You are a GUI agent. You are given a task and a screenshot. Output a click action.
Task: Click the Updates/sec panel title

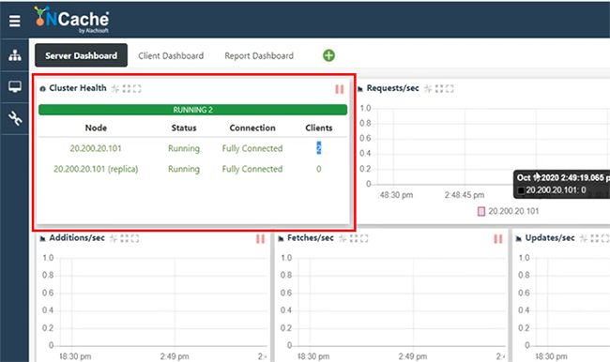click(550, 238)
